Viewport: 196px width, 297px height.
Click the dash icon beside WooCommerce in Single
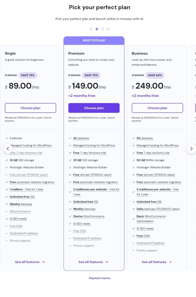coord(7,211)
